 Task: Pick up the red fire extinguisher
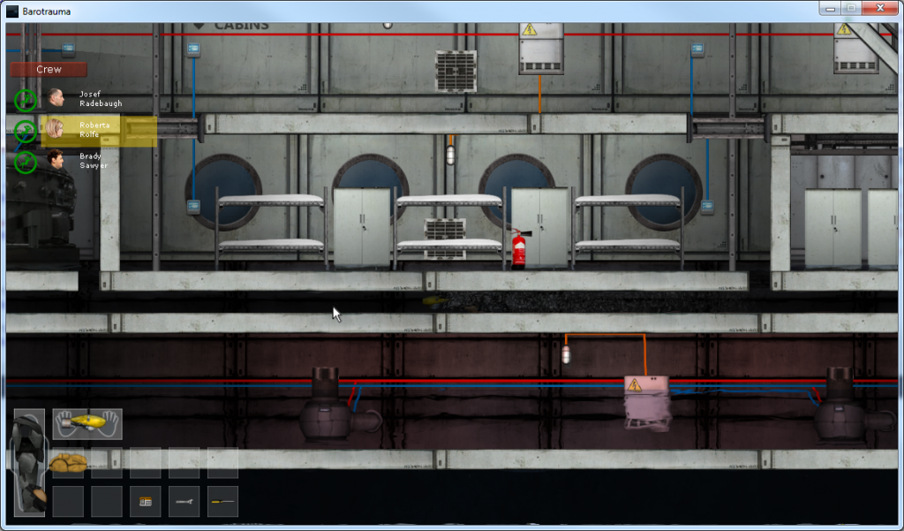coord(518,248)
